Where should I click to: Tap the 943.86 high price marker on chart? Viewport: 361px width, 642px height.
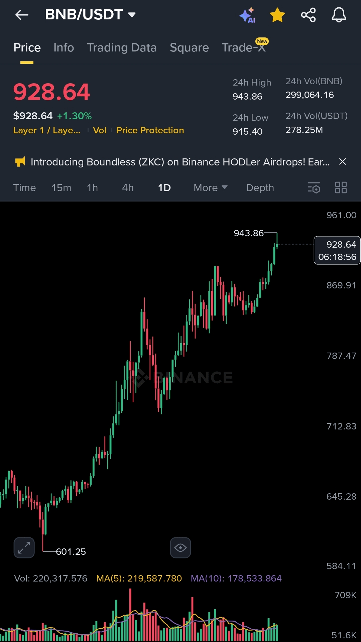coord(249,233)
